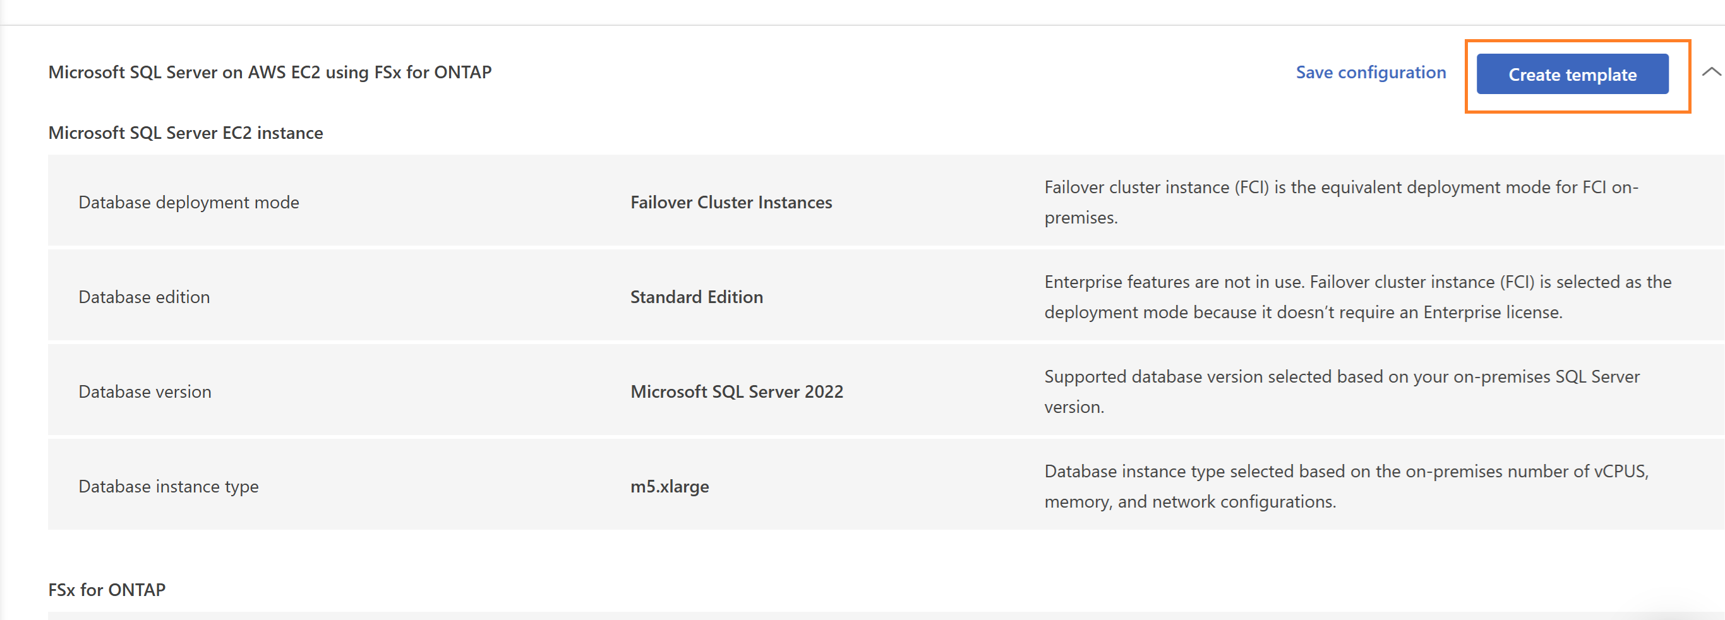Click the Microsoft SQL Server 2022 value
The width and height of the screenshot is (1725, 620).
(x=736, y=391)
